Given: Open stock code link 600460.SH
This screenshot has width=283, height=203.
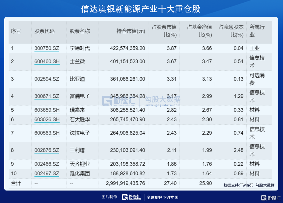Looking at the screenshot, I should 47,61.
